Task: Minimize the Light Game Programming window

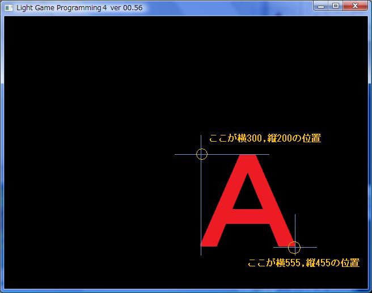Action: coord(321,6)
